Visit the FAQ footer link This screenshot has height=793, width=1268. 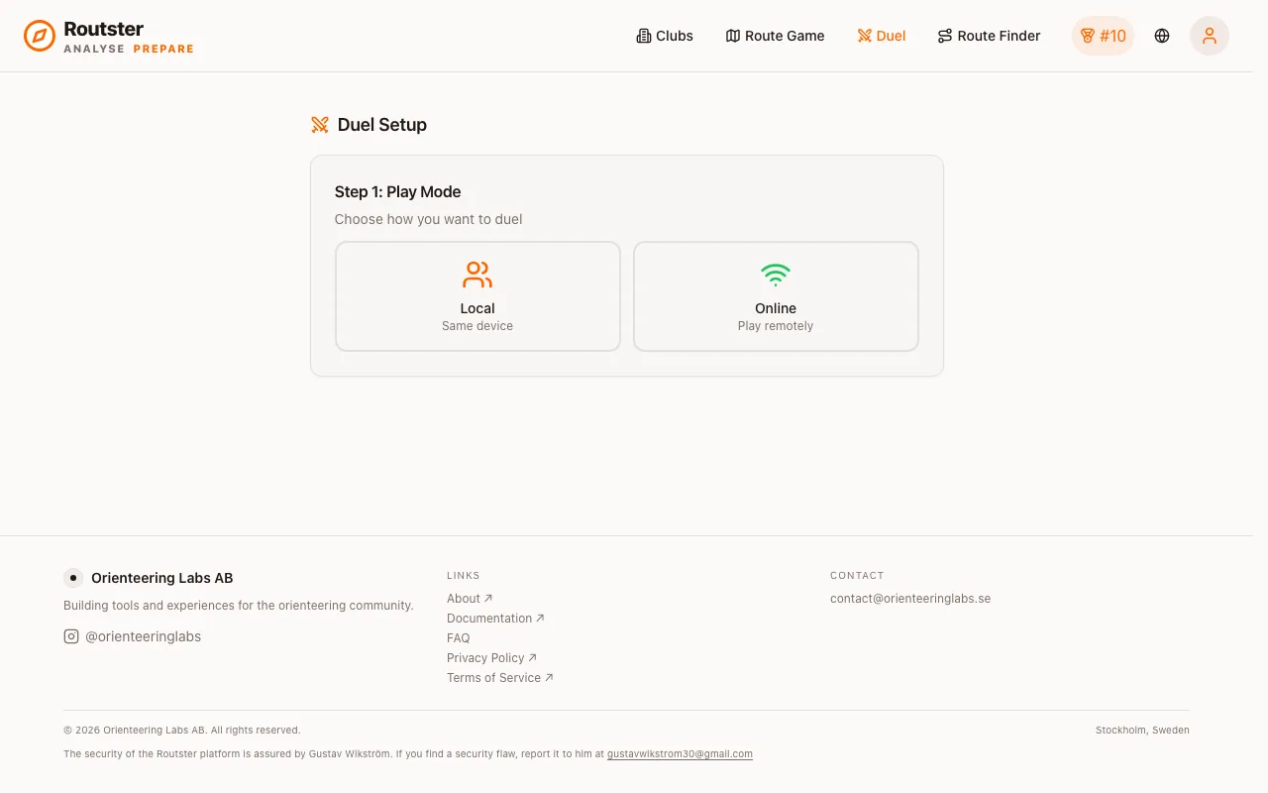(459, 638)
